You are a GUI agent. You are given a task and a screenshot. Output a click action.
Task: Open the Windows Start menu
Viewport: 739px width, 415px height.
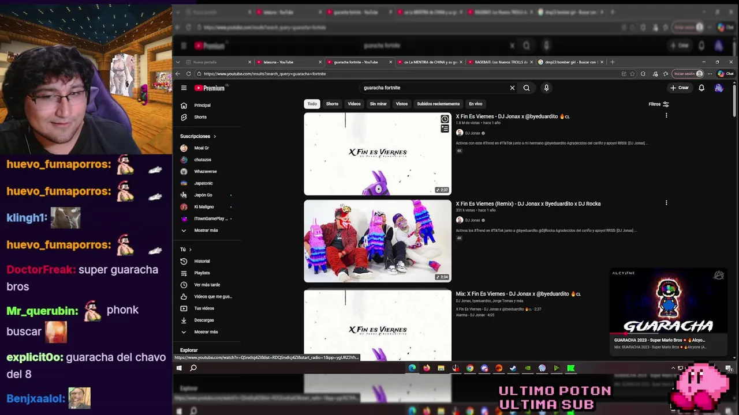click(x=179, y=368)
